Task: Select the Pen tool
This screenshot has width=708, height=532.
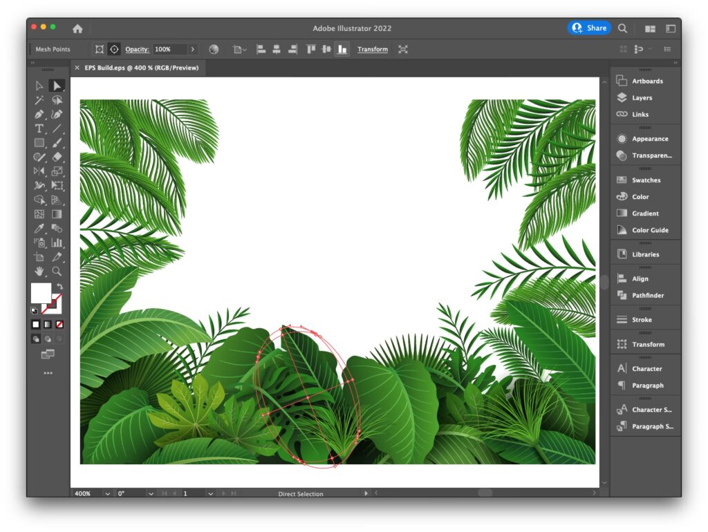Action: pyautogui.click(x=39, y=114)
